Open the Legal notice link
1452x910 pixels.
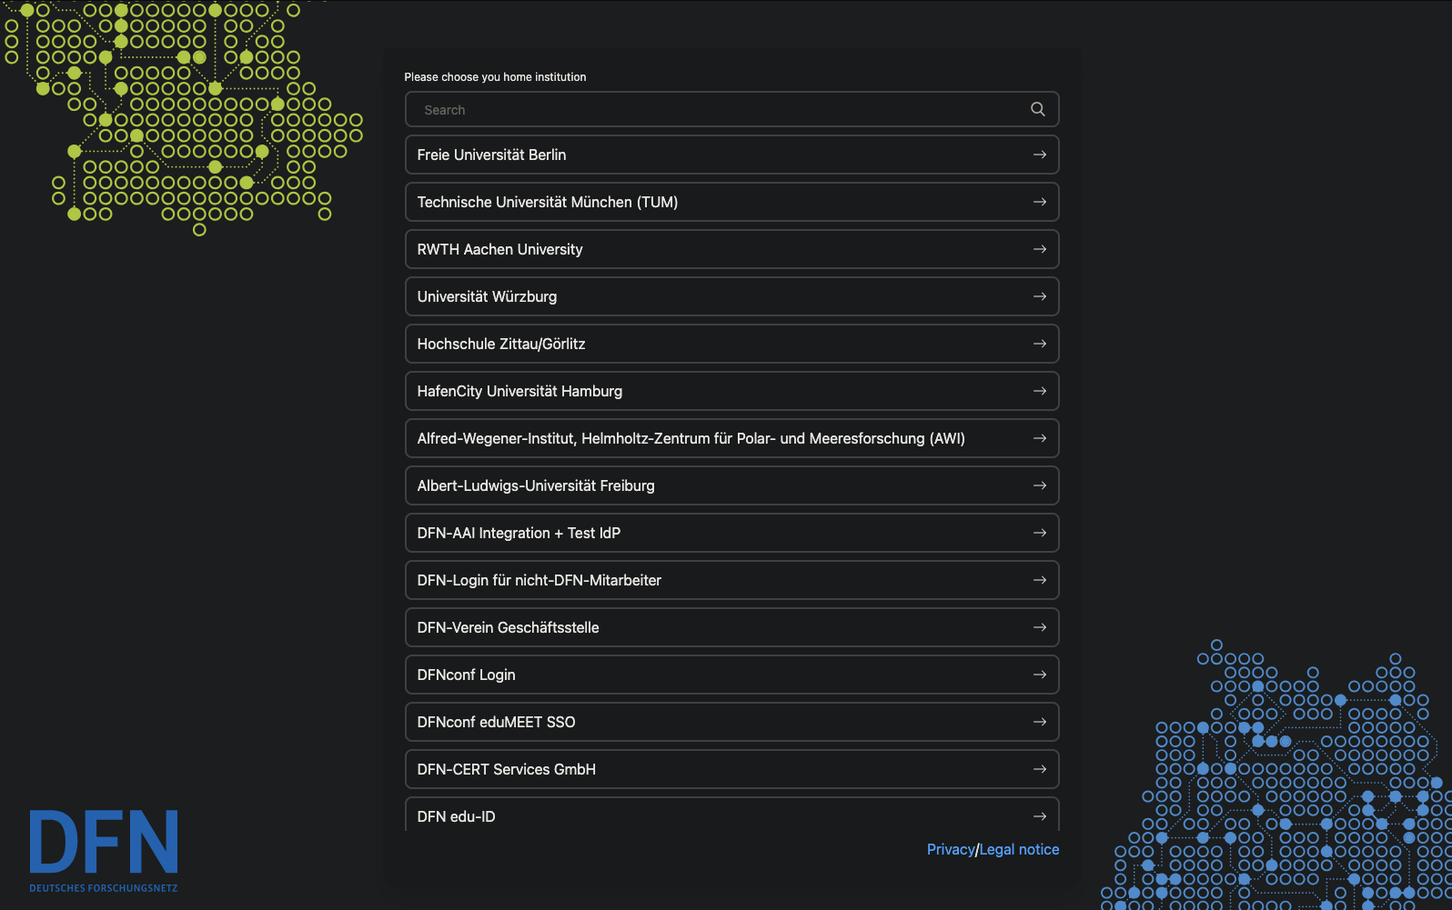pyautogui.click(x=1019, y=849)
